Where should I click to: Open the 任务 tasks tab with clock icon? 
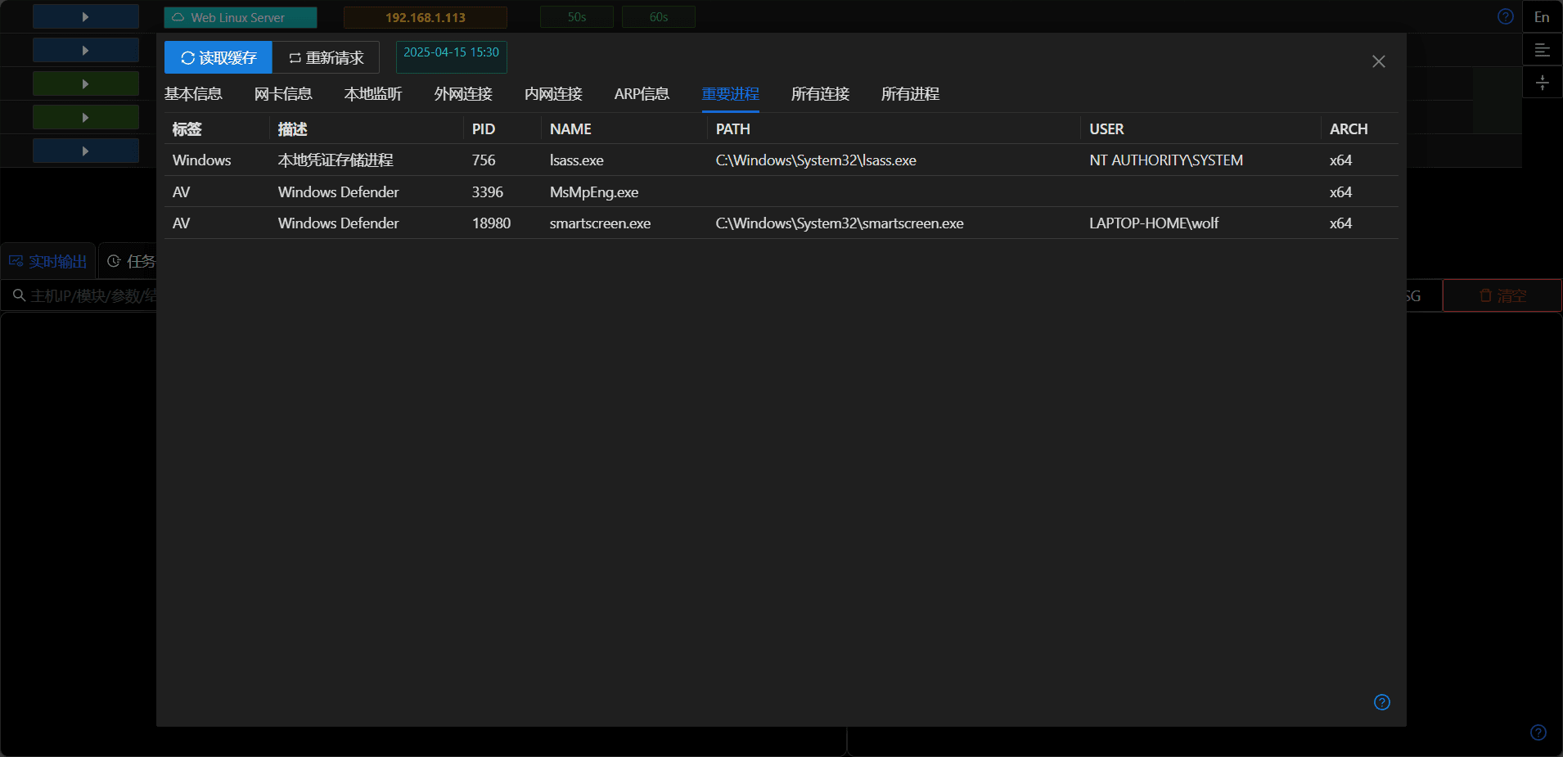pyautogui.click(x=131, y=261)
